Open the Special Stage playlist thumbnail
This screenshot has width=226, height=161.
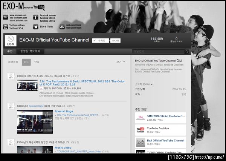click(x=35, y=122)
